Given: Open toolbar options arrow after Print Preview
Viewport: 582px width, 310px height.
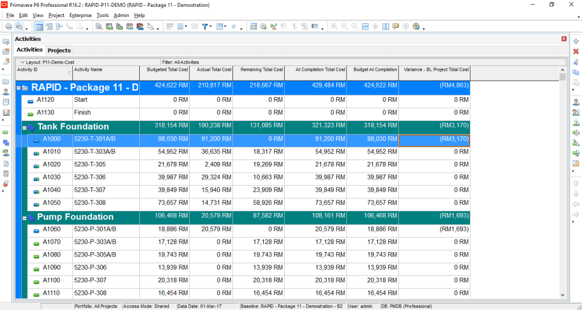Looking at the screenshot, I should (x=27, y=28).
